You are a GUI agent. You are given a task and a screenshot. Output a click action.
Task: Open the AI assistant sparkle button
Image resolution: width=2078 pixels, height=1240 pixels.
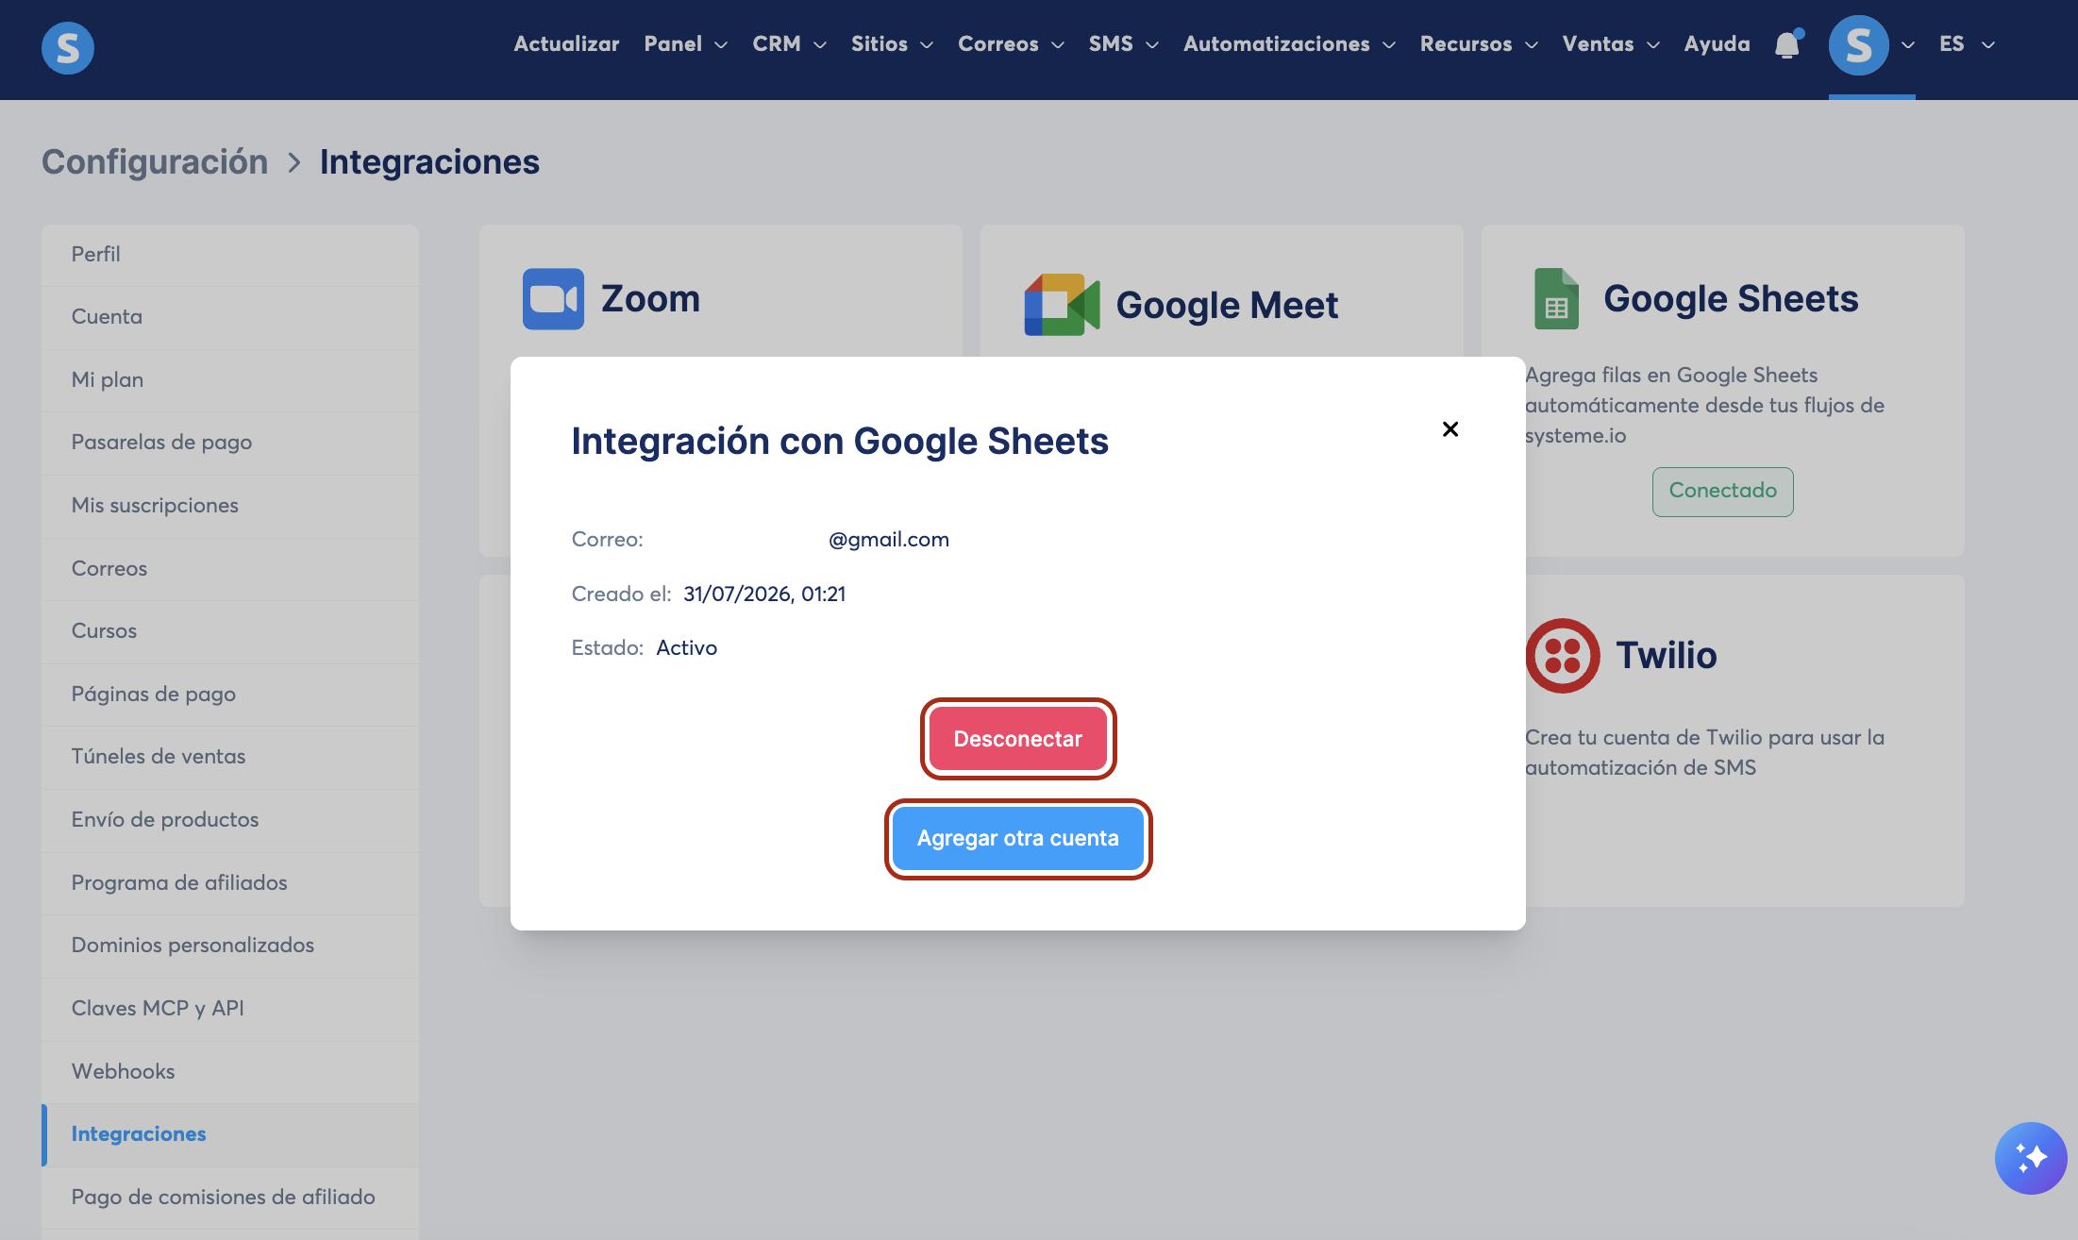coord(2031,1158)
